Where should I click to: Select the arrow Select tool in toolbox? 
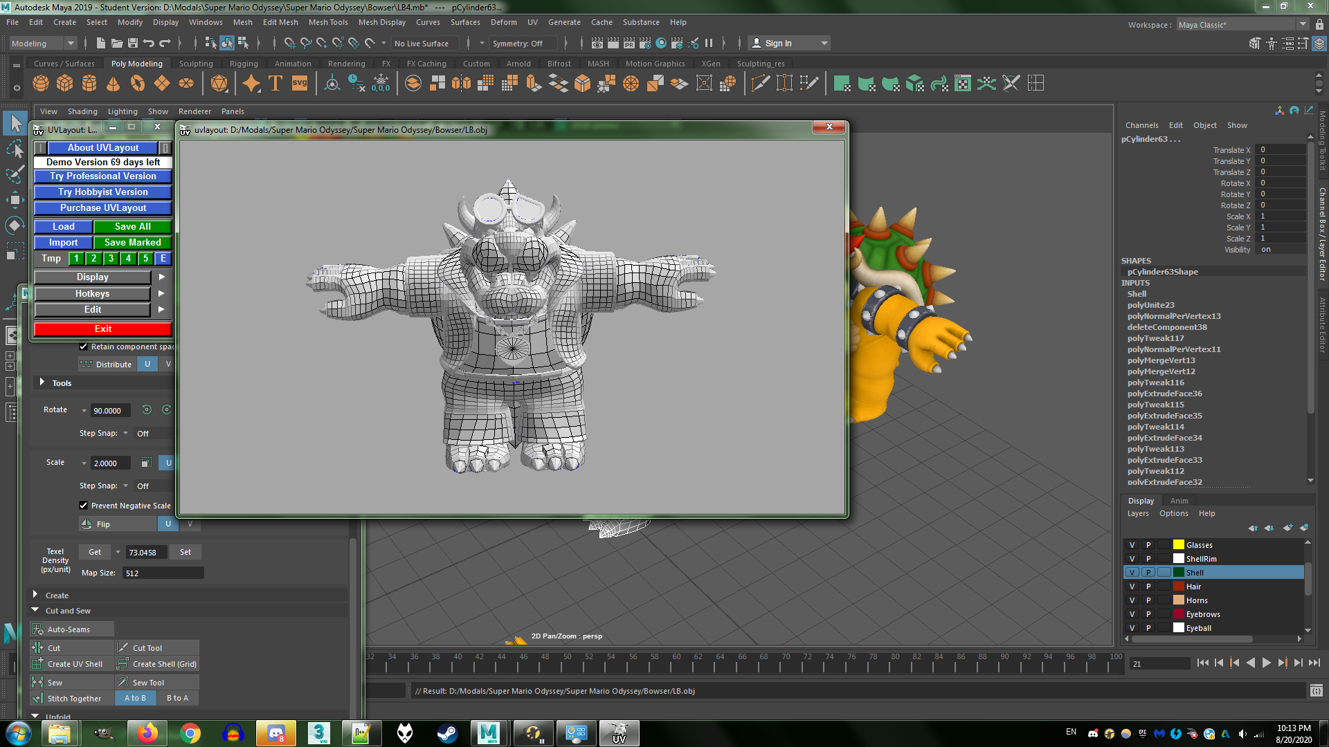click(x=15, y=124)
